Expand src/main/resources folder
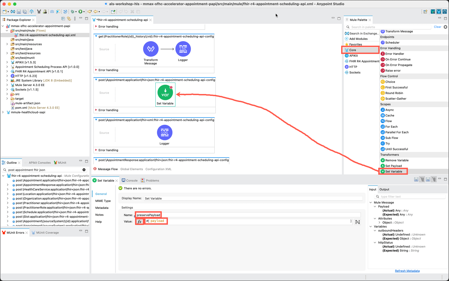449x281 pixels. (x=7, y=44)
